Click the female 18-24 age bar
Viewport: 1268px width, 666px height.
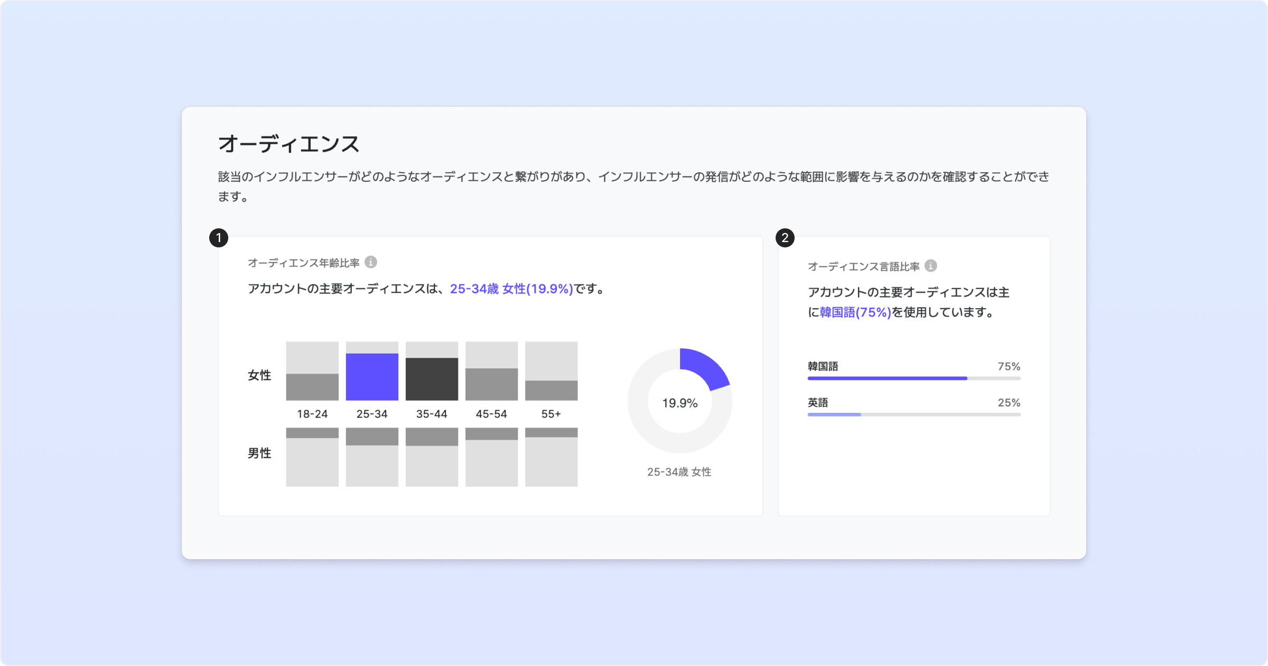tap(312, 387)
